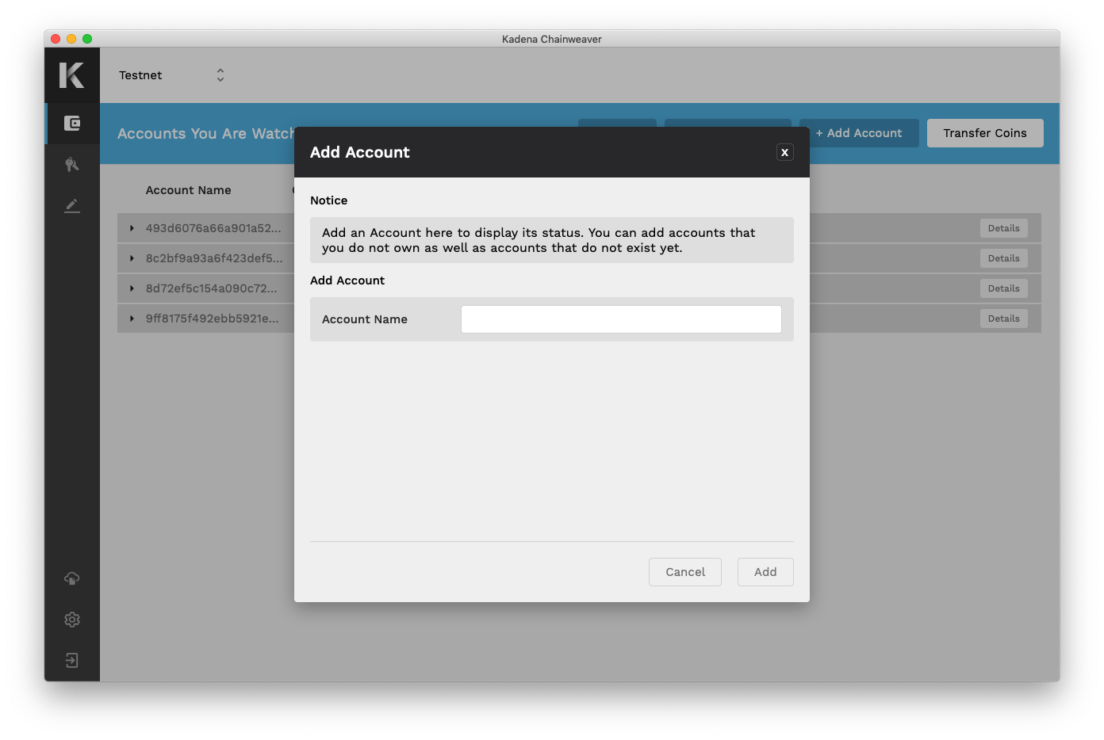The height and width of the screenshot is (740, 1104).
Task: Open the Testnet network dropdown
Action: tap(172, 75)
